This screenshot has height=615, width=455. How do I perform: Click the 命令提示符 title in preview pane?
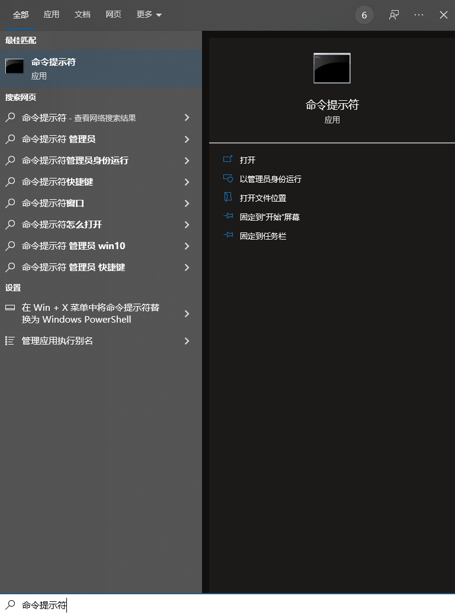tap(332, 105)
